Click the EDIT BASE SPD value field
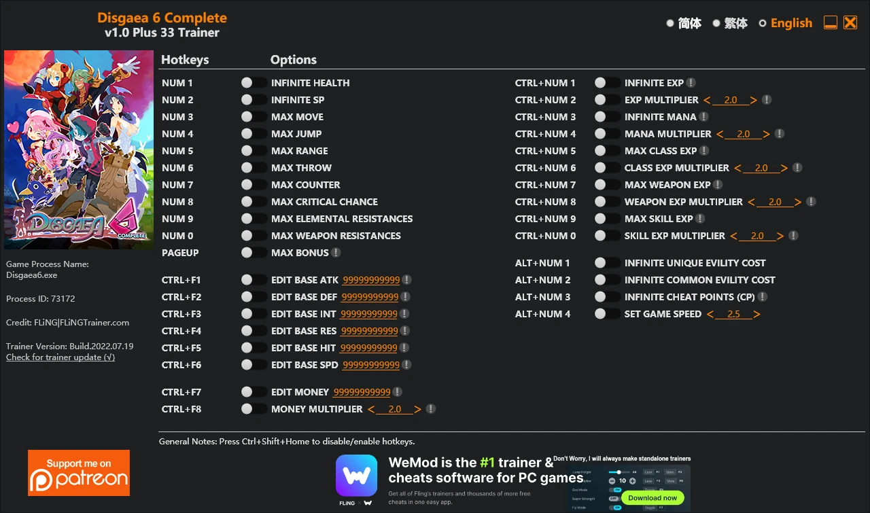Viewport: 870px width, 513px height. (x=371, y=365)
